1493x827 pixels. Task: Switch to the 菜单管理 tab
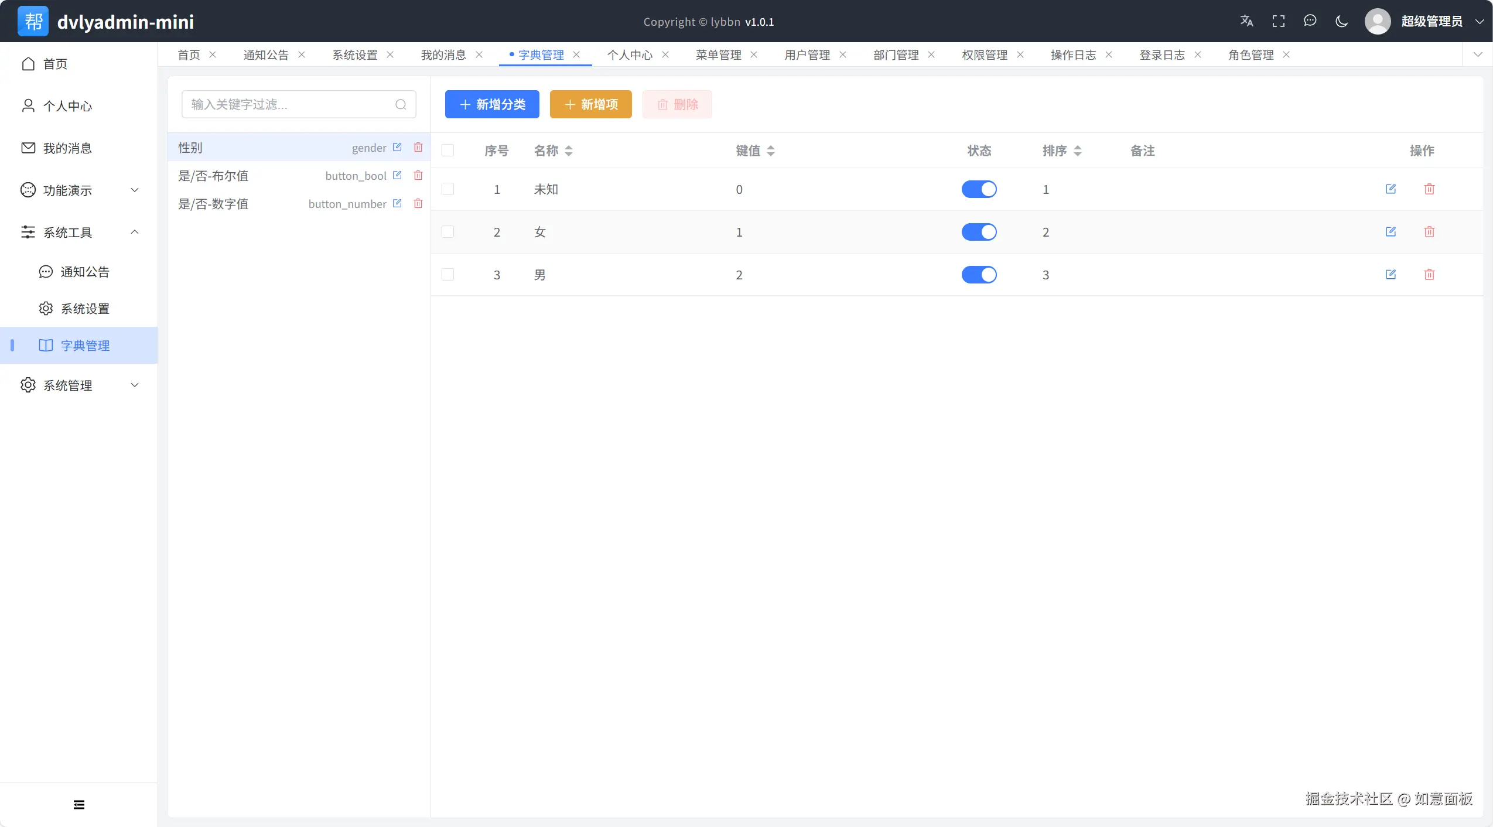pyautogui.click(x=718, y=54)
